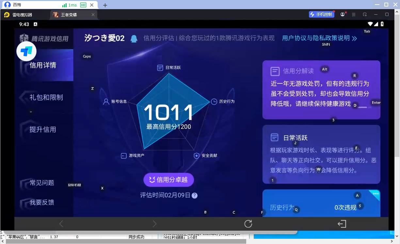Expand 用户协议与隐私政策说明 via the double chevron
The height and width of the screenshot is (244, 400).
[x=355, y=38]
